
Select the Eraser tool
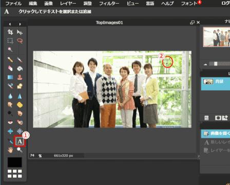(x=10, y=68)
